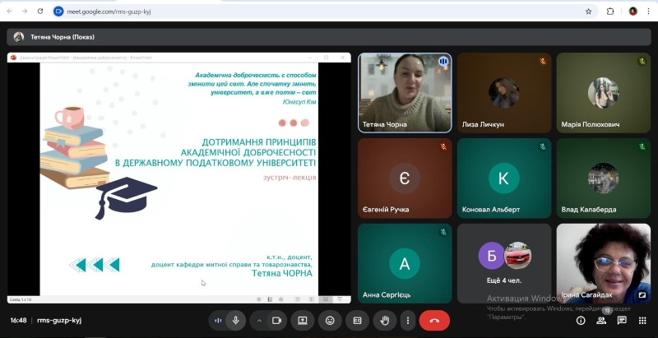Open the activities grid icon
658x338 pixels.
point(642,320)
